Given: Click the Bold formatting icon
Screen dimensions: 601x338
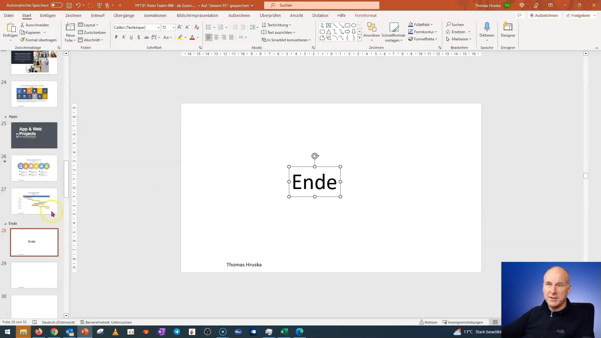Looking at the screenshot, I should [x=116, y=37].
